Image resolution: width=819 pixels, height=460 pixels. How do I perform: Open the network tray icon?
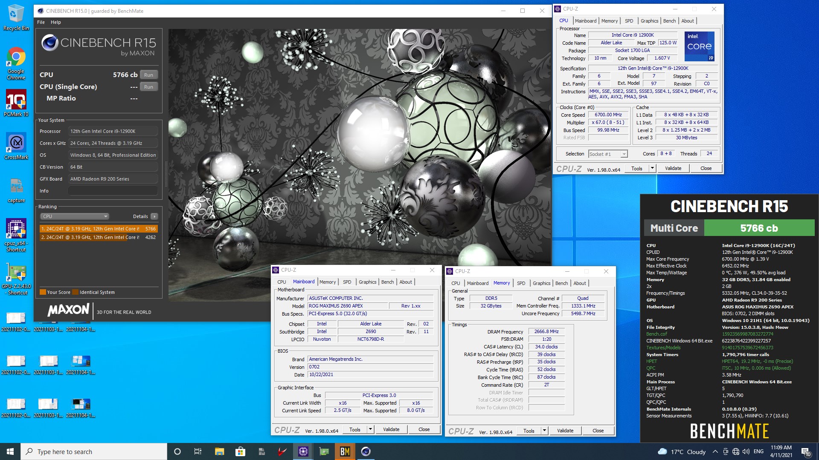[735, 451]
